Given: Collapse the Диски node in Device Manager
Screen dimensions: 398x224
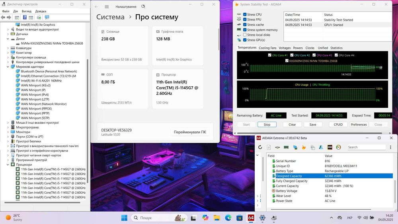Looking at the screenshot, I should (x=8, y=39).
